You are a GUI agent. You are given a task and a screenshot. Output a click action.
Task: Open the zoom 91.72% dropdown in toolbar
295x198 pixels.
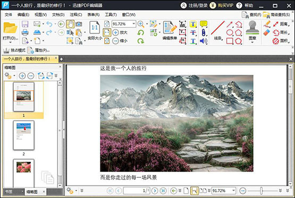tap(134, 24)
